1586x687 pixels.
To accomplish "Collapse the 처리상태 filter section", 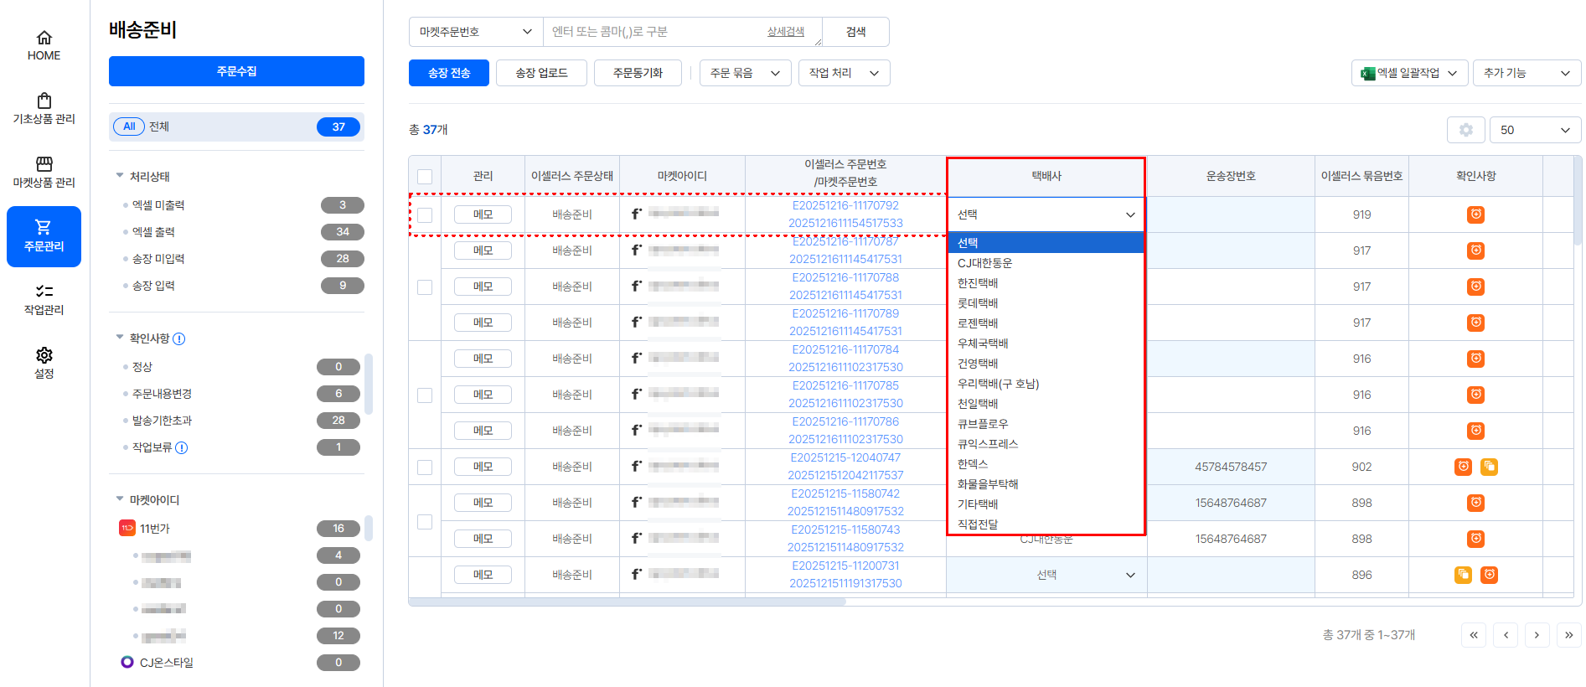I will tap(120, 176).
